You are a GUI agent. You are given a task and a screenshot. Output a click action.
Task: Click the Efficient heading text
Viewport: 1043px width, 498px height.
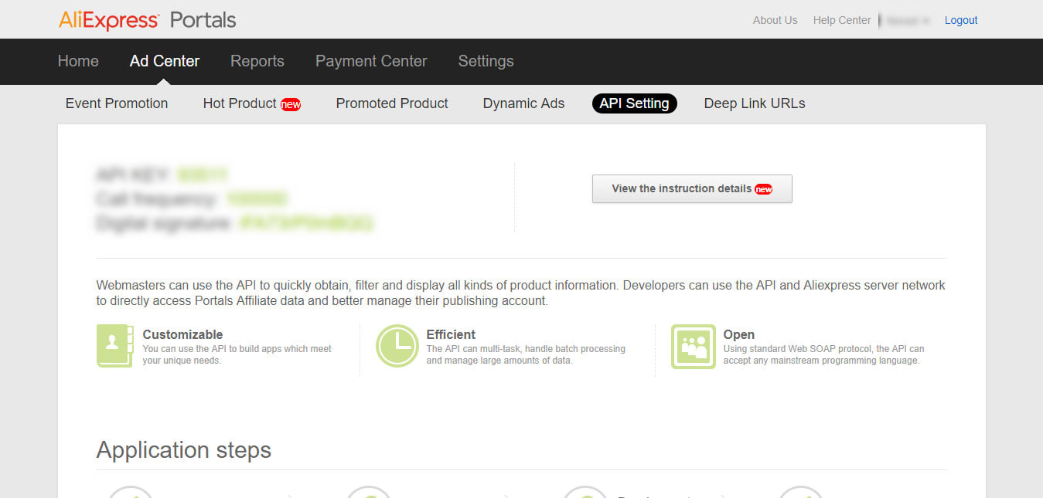point(451,334)
